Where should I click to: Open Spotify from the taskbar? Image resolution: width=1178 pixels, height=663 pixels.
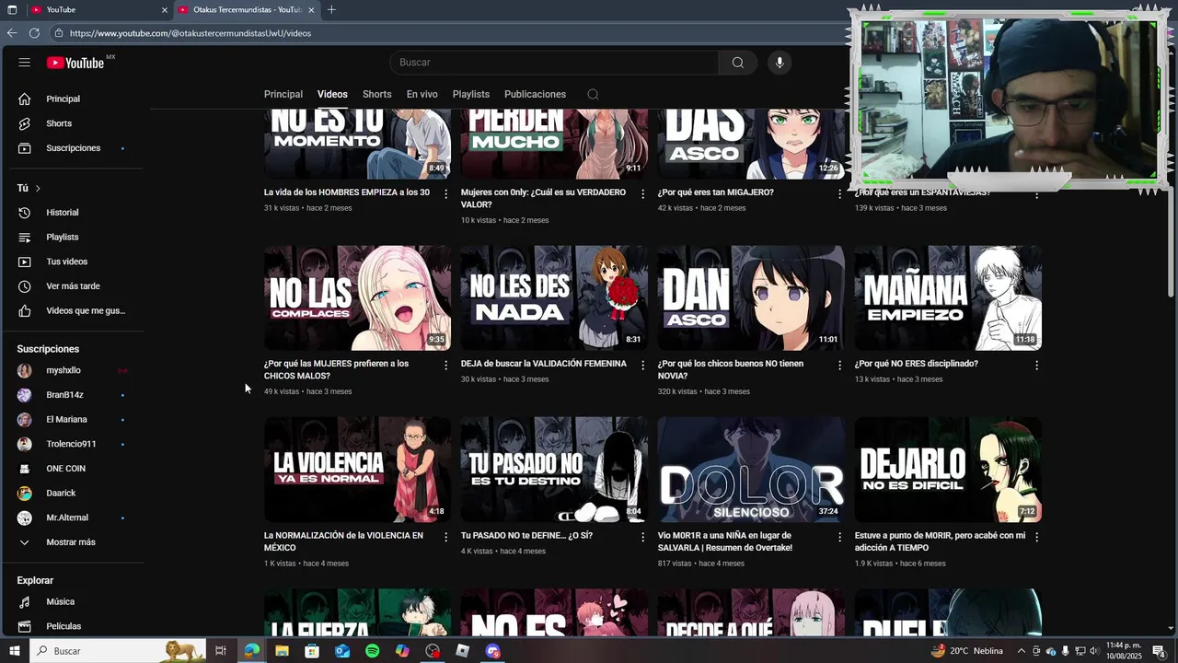372,651
